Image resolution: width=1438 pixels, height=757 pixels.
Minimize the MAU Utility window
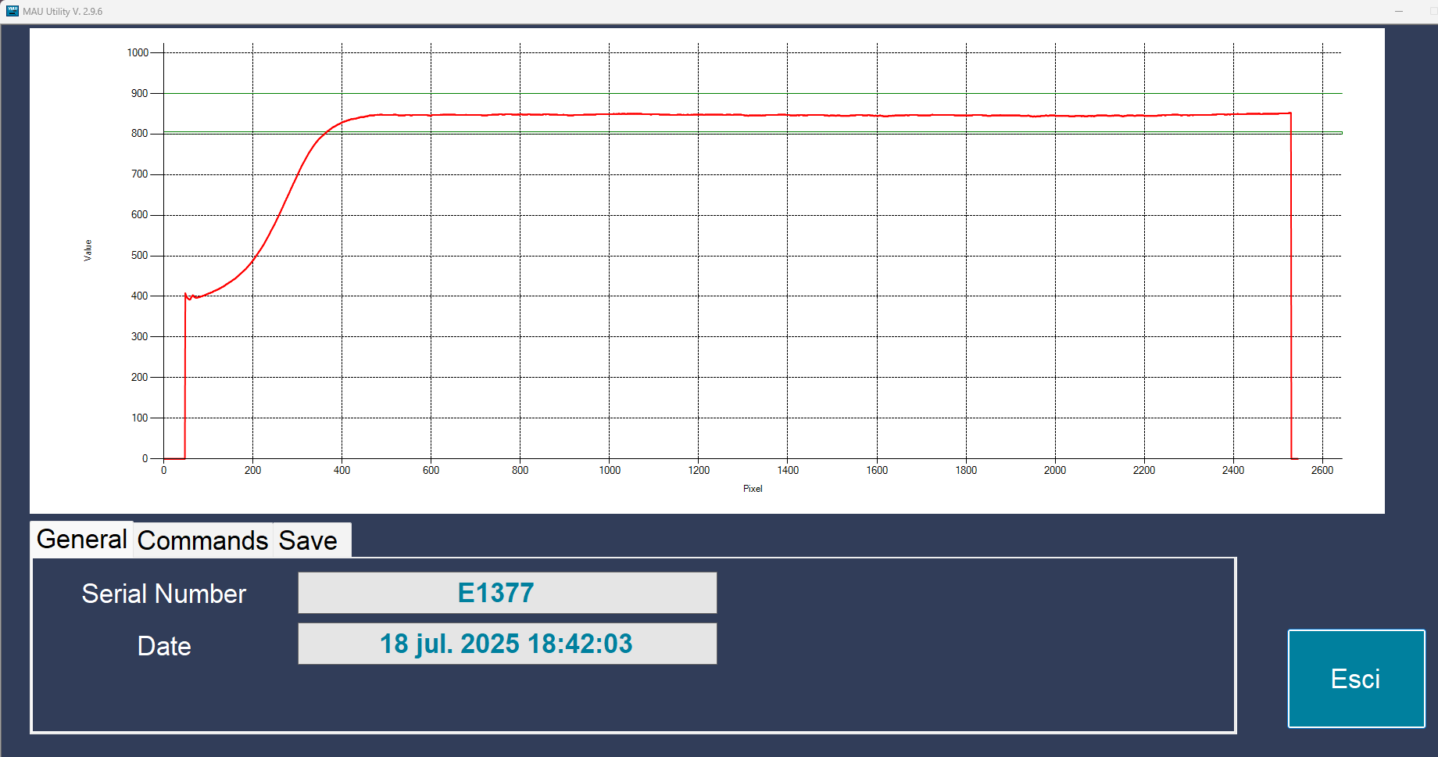pyautogui.click(x=1399, y=11)
